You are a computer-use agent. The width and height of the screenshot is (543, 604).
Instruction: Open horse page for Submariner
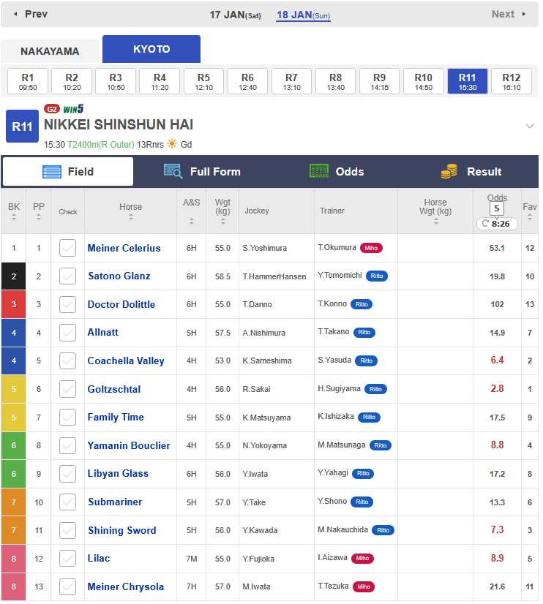[115, 502]
